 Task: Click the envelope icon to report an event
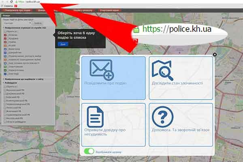click(102, 69)
